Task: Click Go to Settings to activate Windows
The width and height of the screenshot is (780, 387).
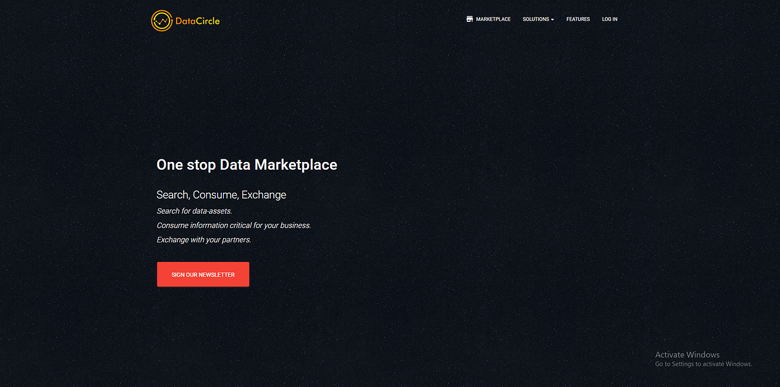Action: click(x=703, y=364)
